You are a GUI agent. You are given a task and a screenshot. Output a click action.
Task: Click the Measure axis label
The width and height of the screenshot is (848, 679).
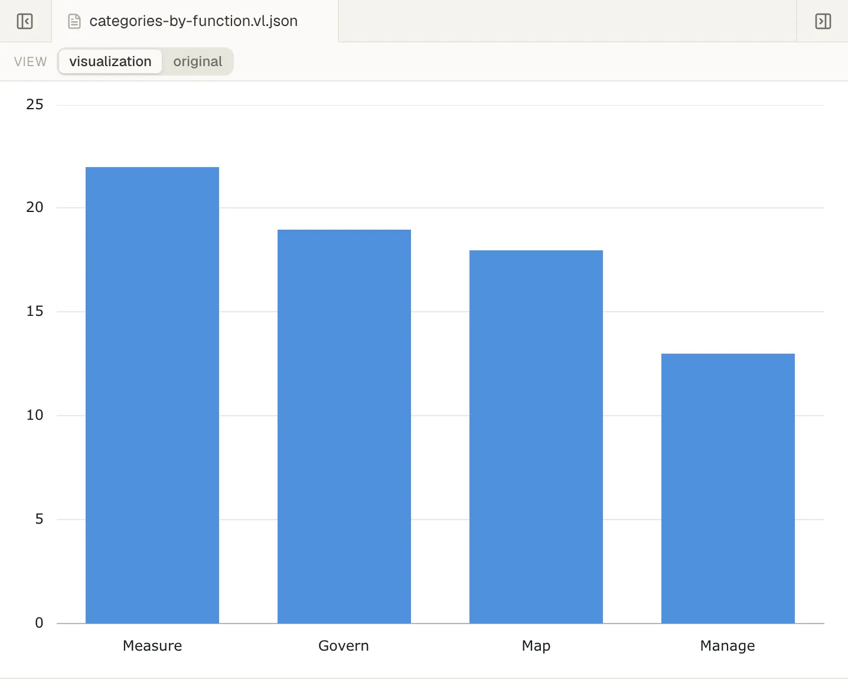[x=152, y=646]
